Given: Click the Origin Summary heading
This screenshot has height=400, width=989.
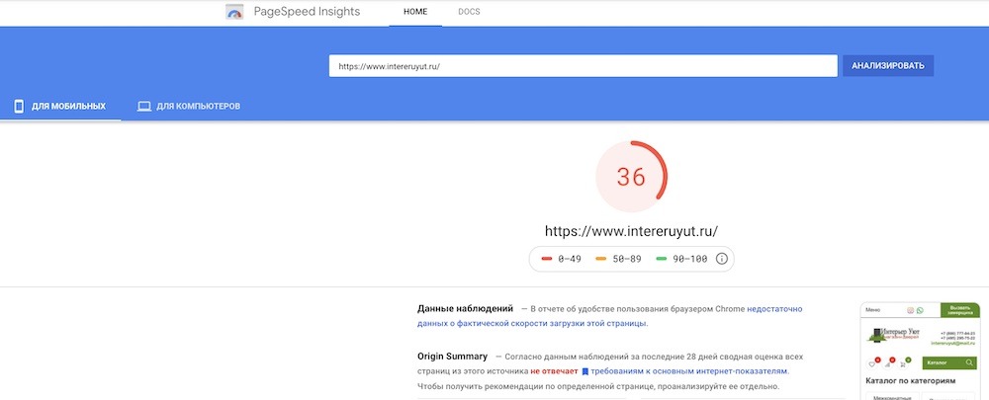Looking at the screenshot, I should click(452, 356).
